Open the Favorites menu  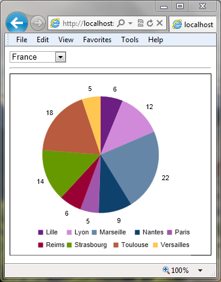coord(97,40)
